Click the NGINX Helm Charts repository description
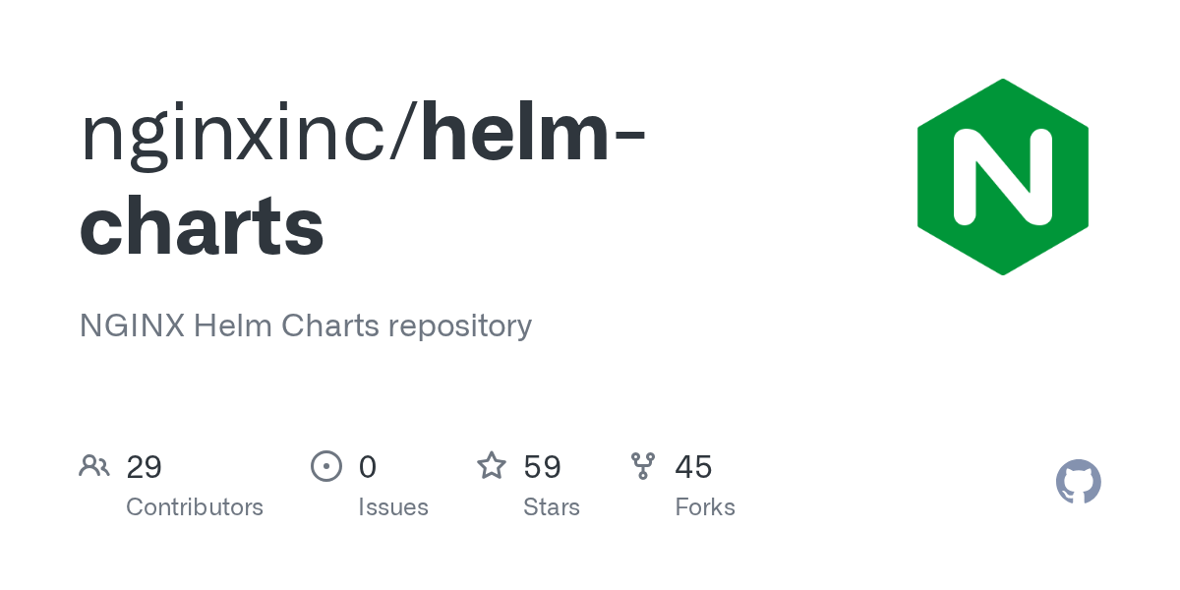Image resolution: width=1180 pixels, height=590 pixels. tap(306, 325)
